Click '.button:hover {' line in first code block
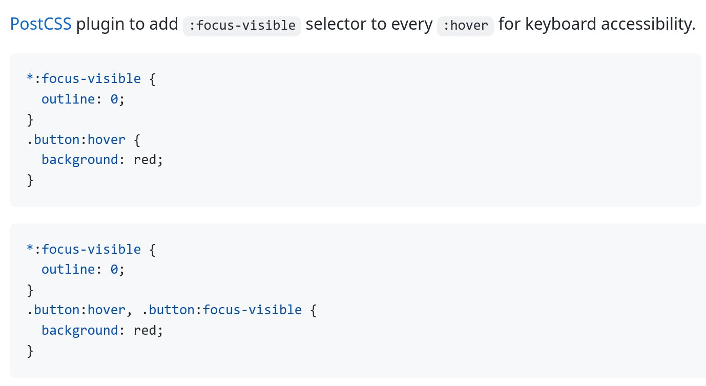The width and height of the screenshot is (706, 386). click(x=83, y=139)
